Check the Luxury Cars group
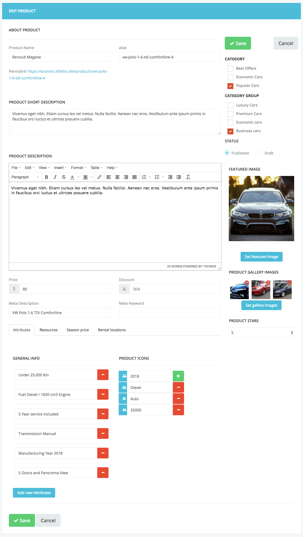The width and height of the screenshot is (303, 537). pos(230,105)
